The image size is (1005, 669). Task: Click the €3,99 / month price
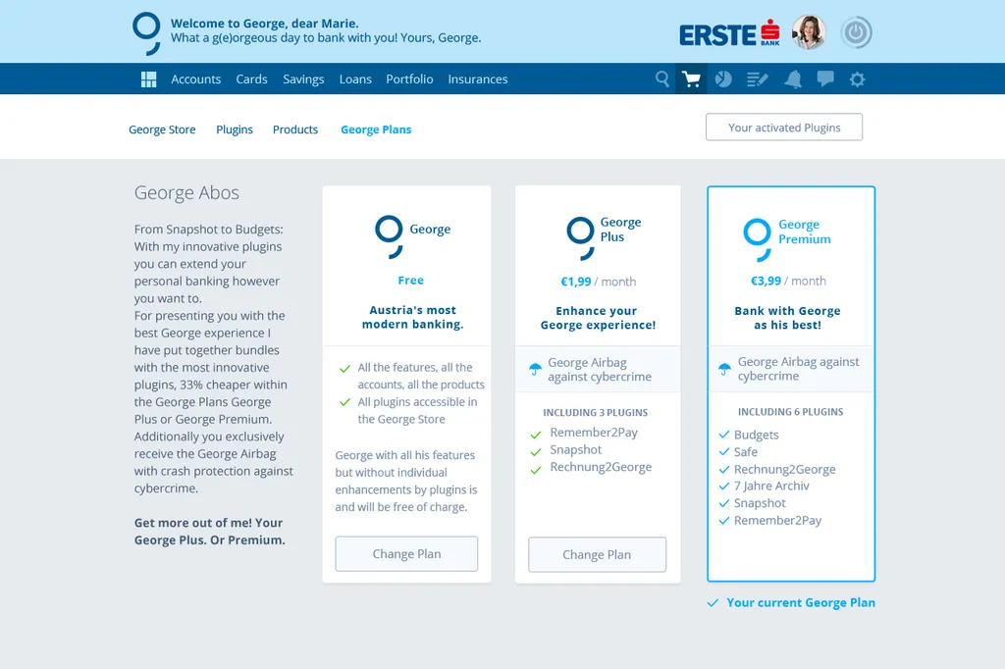[788, 281]
